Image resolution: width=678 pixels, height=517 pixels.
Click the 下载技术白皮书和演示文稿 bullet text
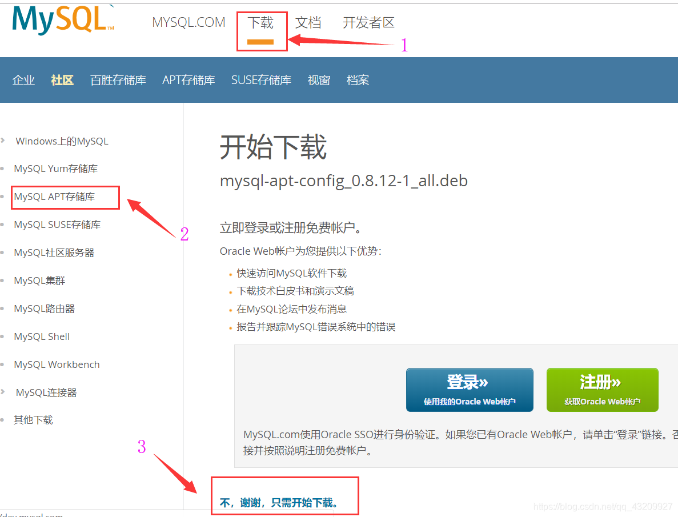click(295, 291)
